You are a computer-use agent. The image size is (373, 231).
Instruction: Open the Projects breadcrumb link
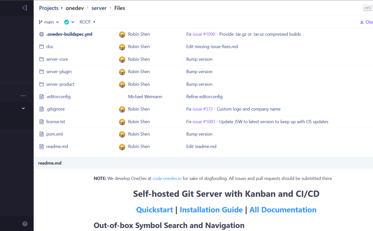click(49, 8)
